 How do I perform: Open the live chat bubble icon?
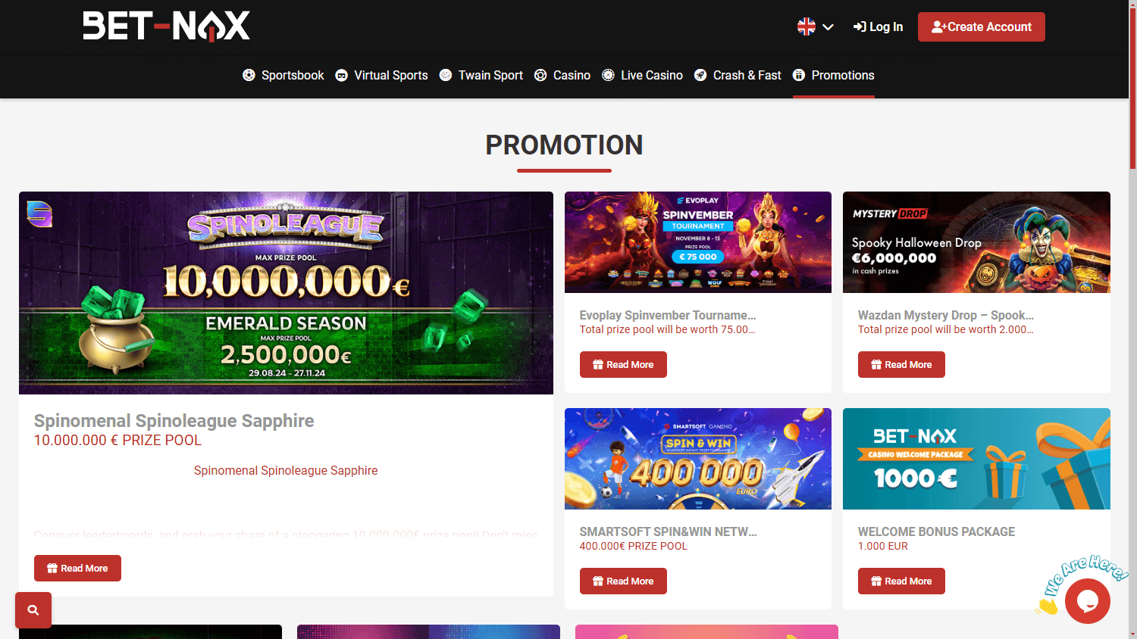1087,601
